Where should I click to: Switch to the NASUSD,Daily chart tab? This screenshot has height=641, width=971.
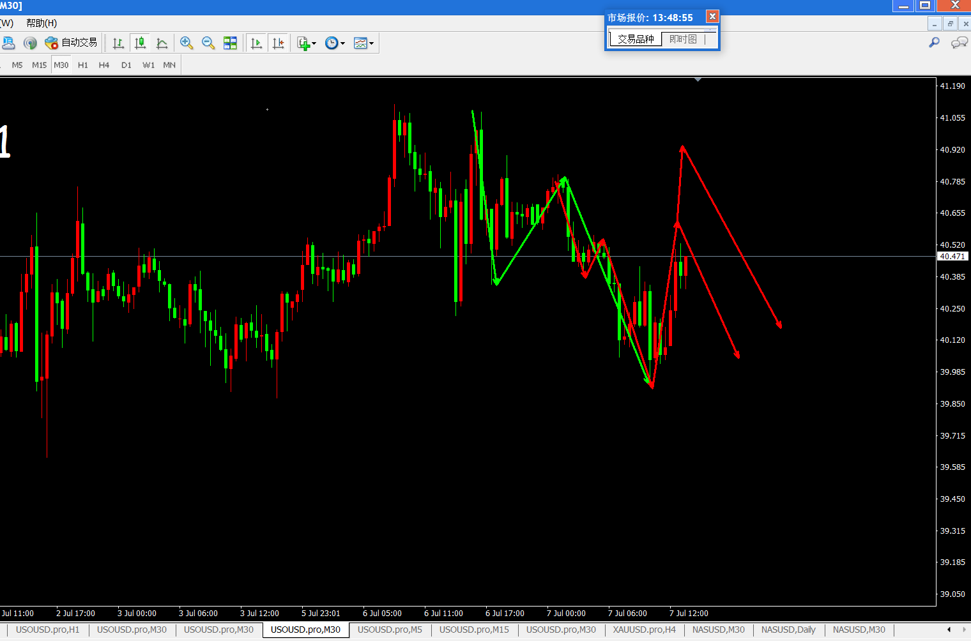click(x=788, y=630)
